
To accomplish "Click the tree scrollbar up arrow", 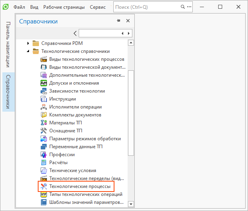I will (x=131, y=43).
